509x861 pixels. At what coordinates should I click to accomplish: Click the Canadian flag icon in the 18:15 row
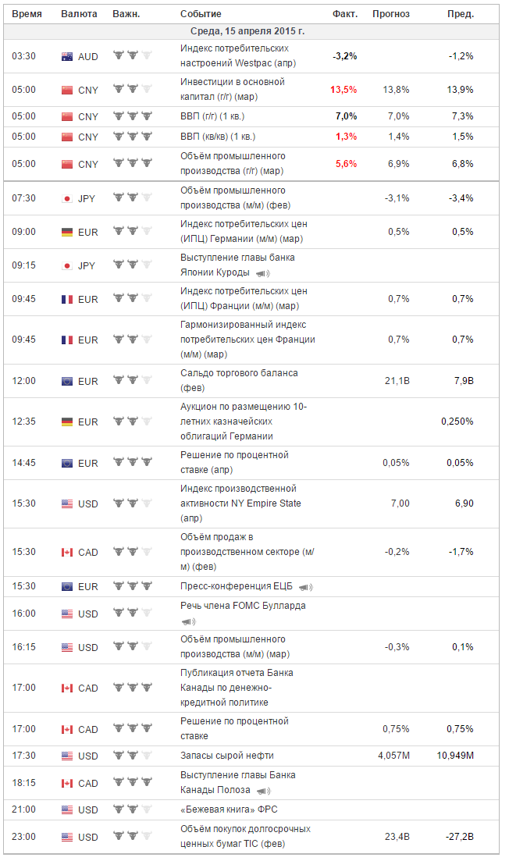(x=67, y=784)
